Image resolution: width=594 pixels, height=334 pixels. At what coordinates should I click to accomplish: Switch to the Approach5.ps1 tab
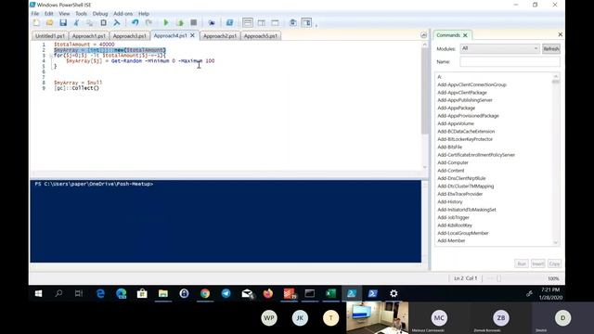pyautogui.click(x=261, y=36)
